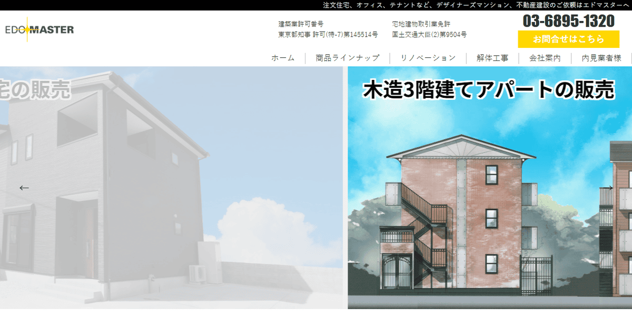Advance the carousel with the left arrow
Viewport: 632px width, 326px height.
point(23,187)
